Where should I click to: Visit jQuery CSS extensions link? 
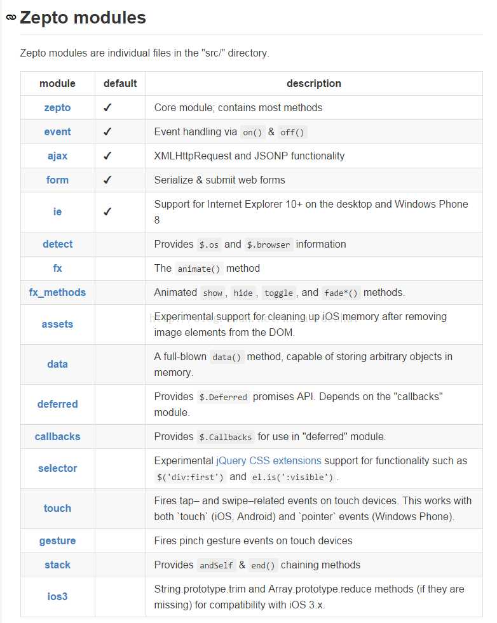(268, 461)
